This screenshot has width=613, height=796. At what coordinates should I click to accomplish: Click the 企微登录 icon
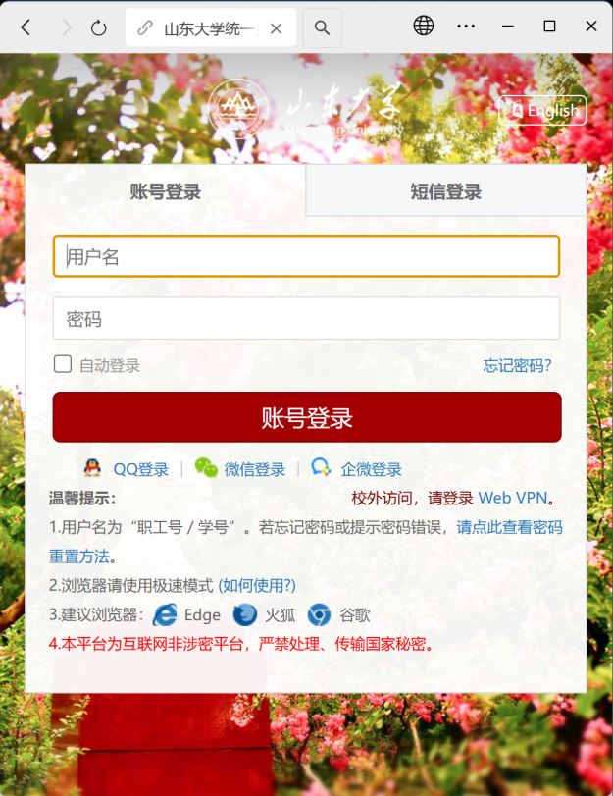coord(321,467)
